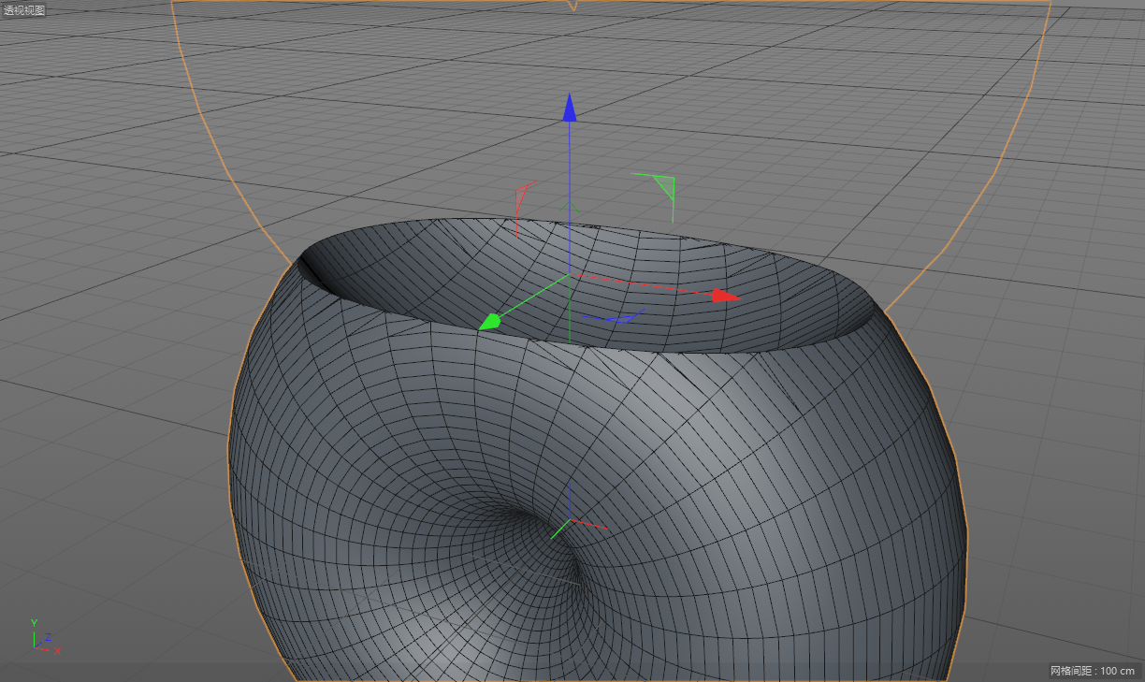Click the 网格间距 : 100 cm status text

1092,671
